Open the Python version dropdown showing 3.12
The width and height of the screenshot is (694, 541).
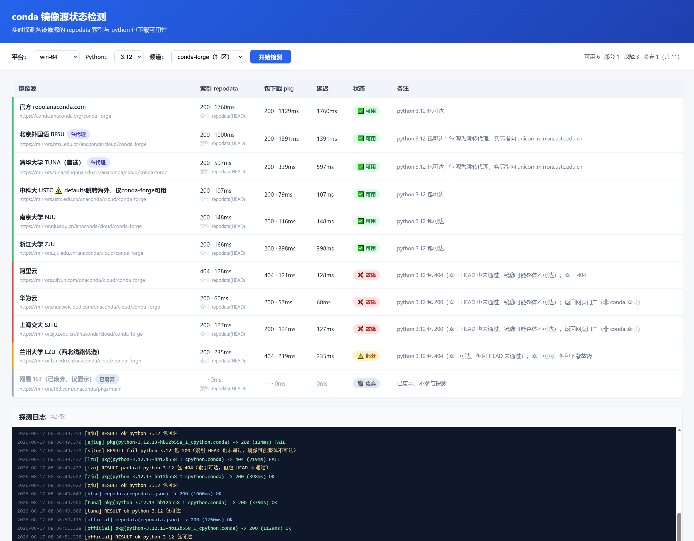click(129, 57)
